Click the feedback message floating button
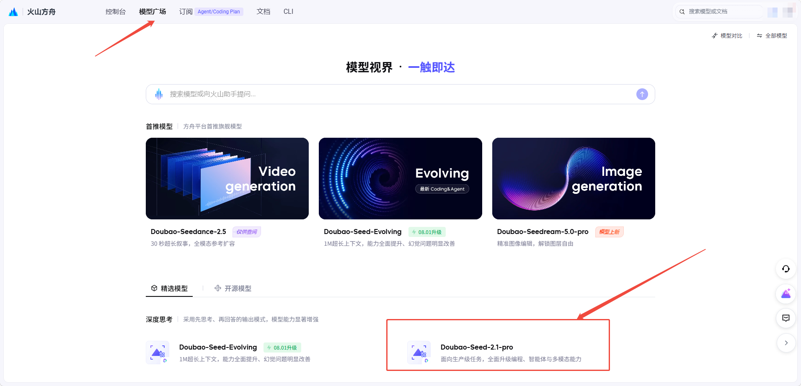Image resolution: width=801 pixels, height=386 pixels. (785, 318)
